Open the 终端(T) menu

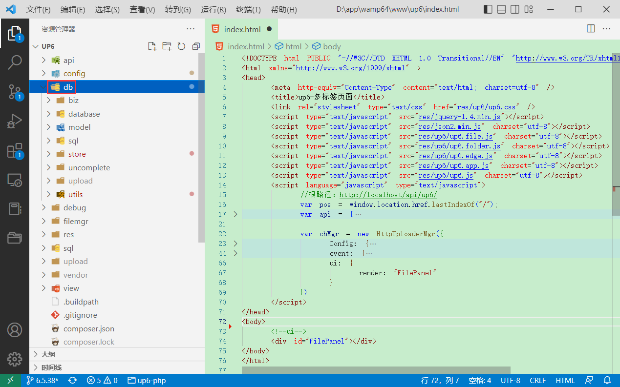point(248,10)
